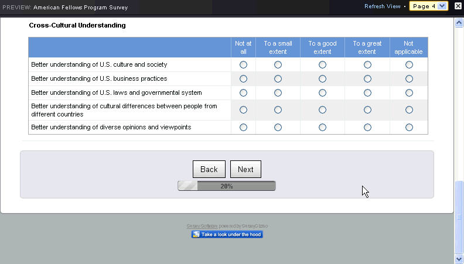The image size is (464, 264).
Task: Select 'To a good extent' for laws and governmental system
Action: tap(323, 93)
